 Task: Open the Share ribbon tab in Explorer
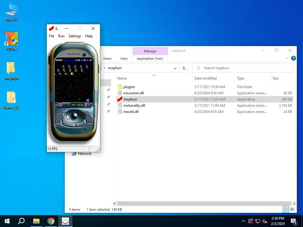(107, 59)
